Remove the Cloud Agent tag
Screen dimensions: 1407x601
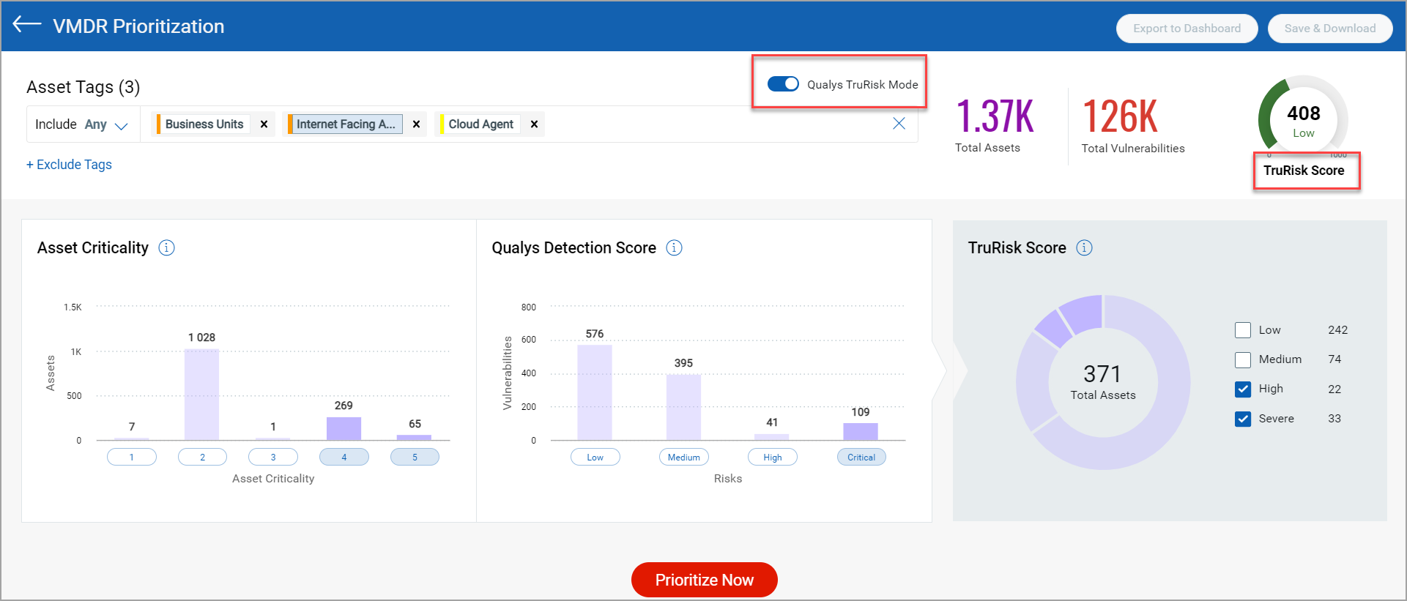pos(534,124)
